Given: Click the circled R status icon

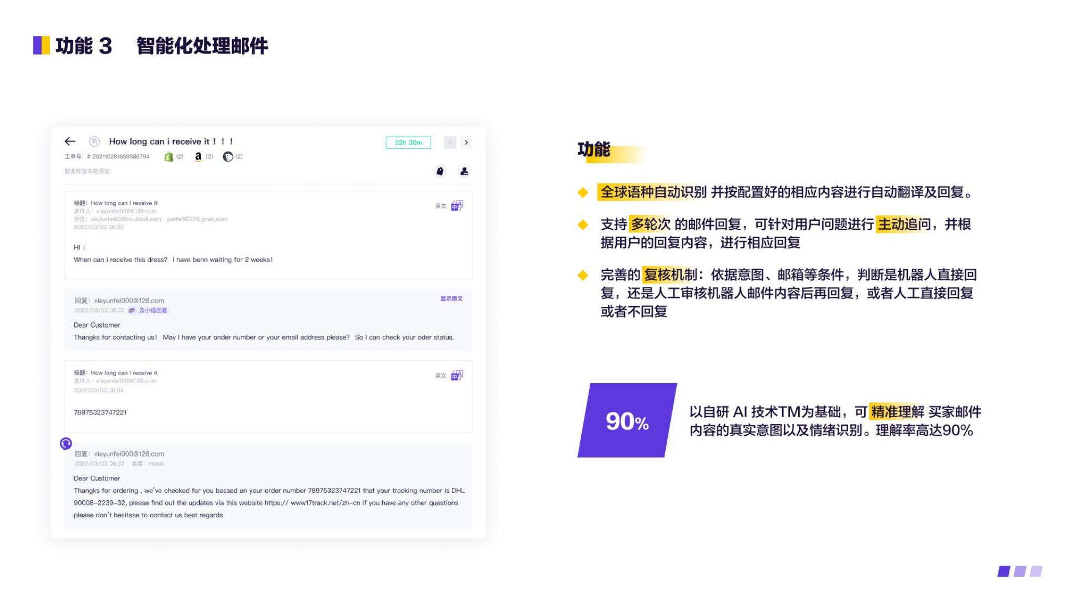Looking at the screenshot, I should coord(94,141).
